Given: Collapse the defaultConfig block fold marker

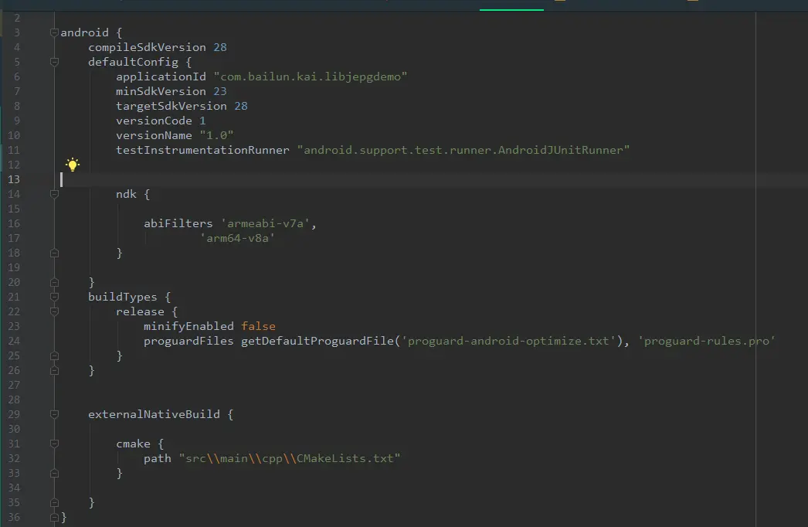Looking at the screenshot, I should [x=54, y=62].
